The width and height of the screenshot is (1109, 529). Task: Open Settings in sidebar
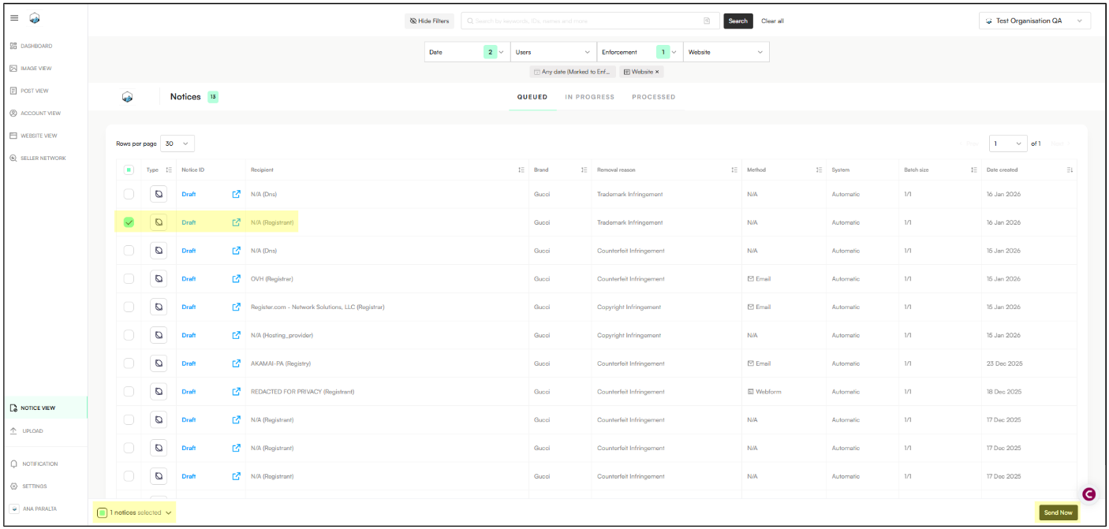click(28, 486)
